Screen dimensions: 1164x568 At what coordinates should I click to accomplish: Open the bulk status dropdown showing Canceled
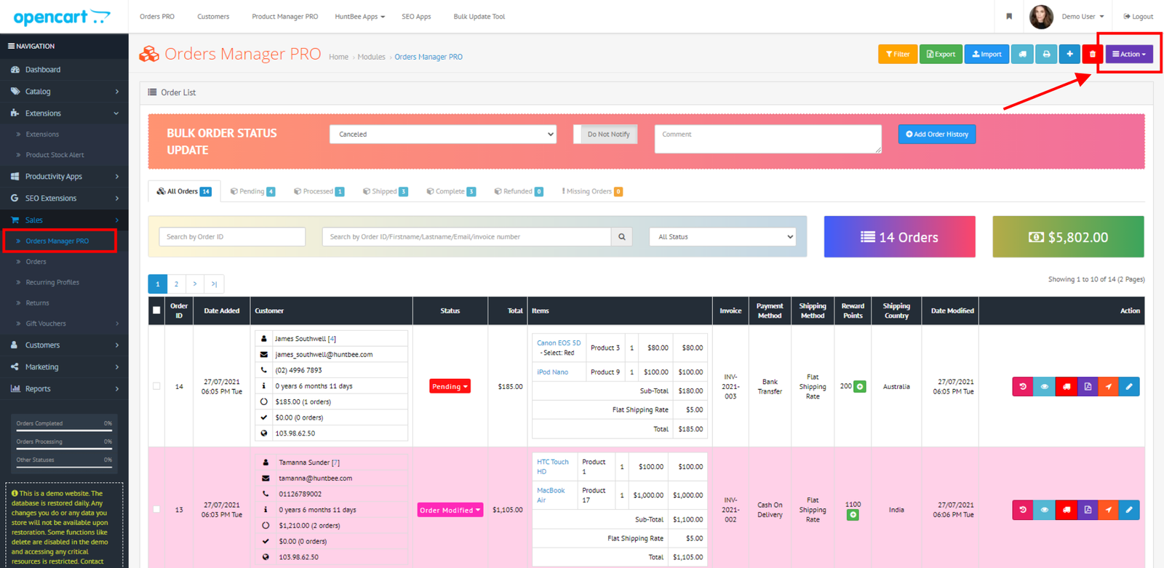[443, 134]
